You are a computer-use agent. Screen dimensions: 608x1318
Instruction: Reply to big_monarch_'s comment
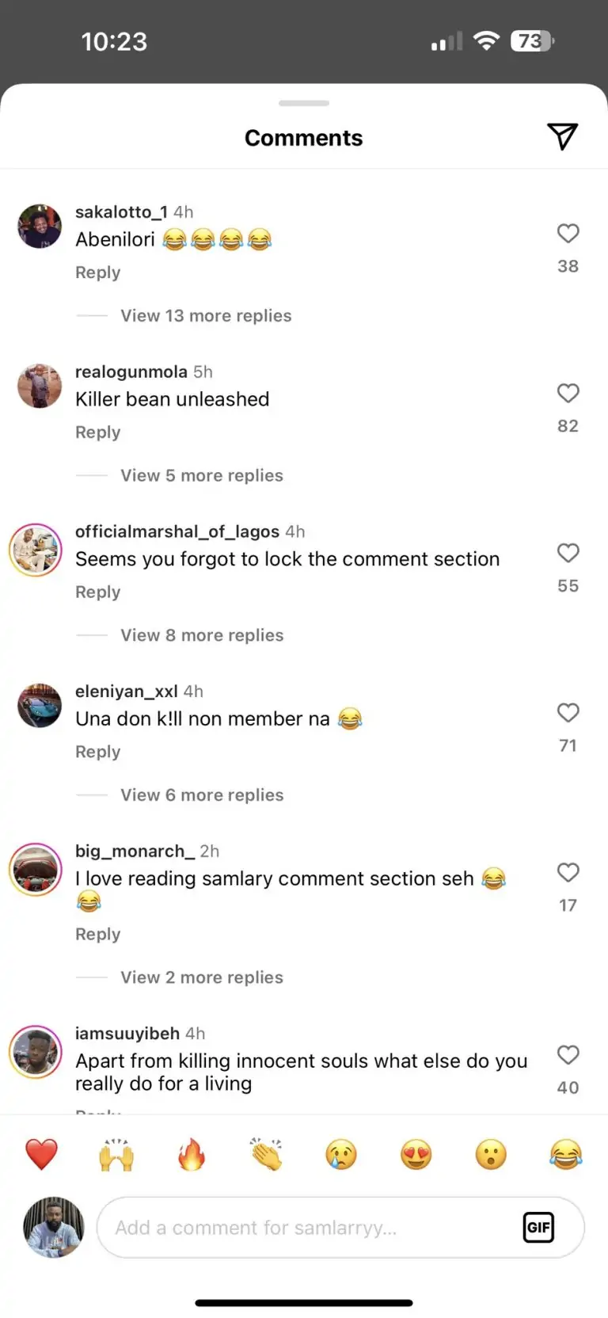(x=98, y=935)
